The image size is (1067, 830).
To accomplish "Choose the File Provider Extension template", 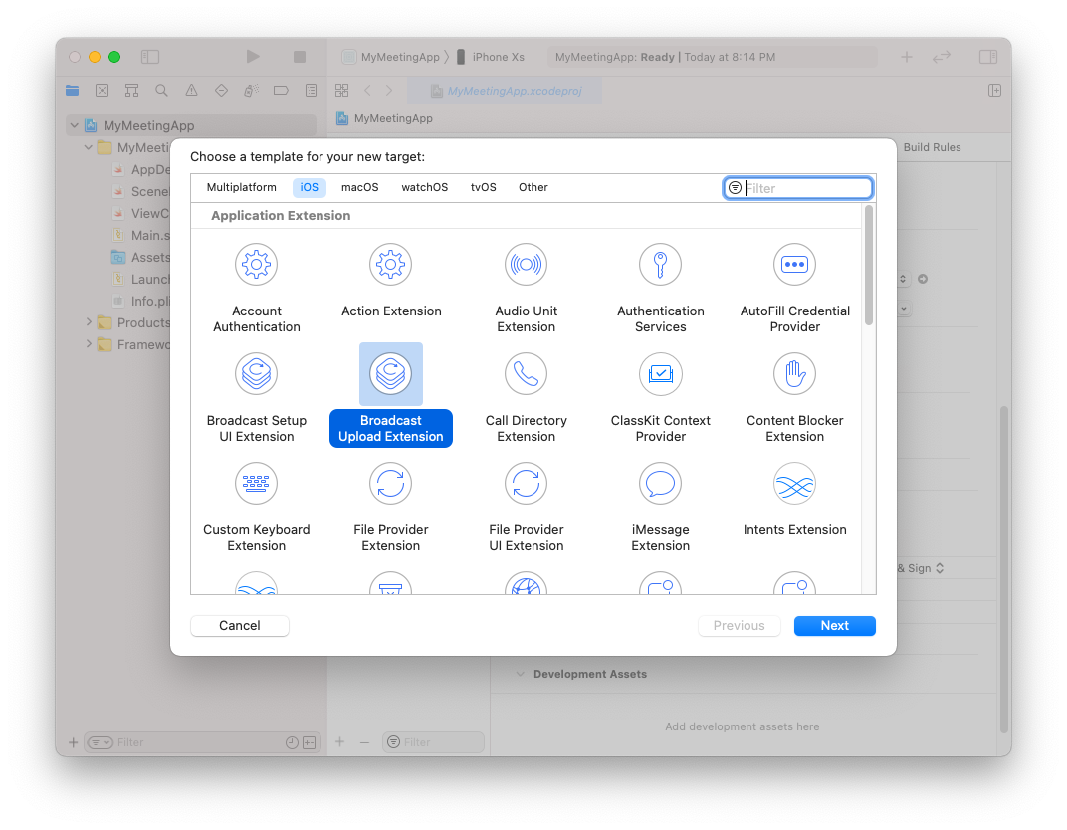I will [391, 508].
